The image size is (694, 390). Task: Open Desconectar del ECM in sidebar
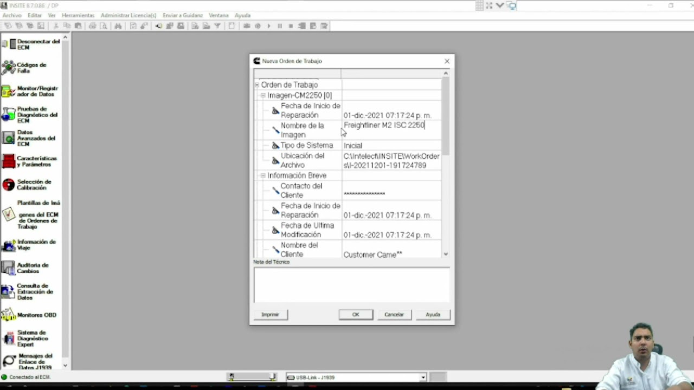tap(31, 44)
